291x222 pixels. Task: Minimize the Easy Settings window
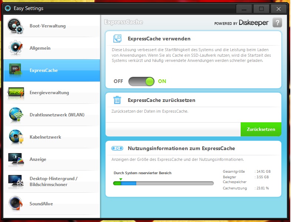[x=244, y=9]
